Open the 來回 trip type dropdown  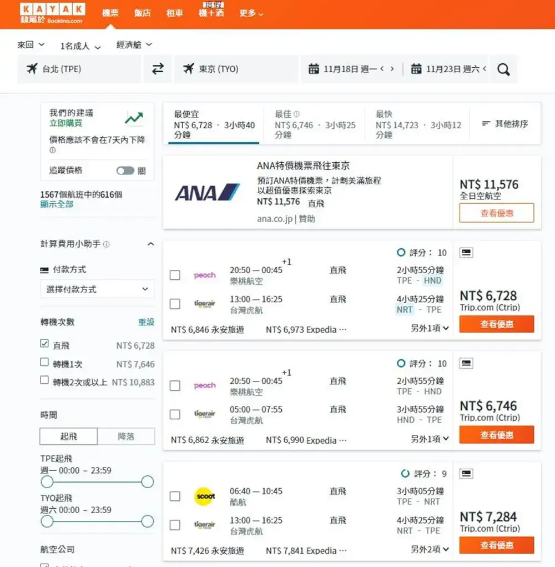31,45
